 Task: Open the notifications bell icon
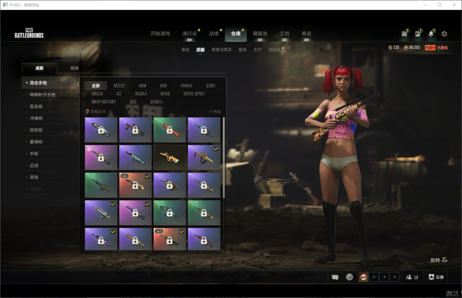click(x=431, y=34)
